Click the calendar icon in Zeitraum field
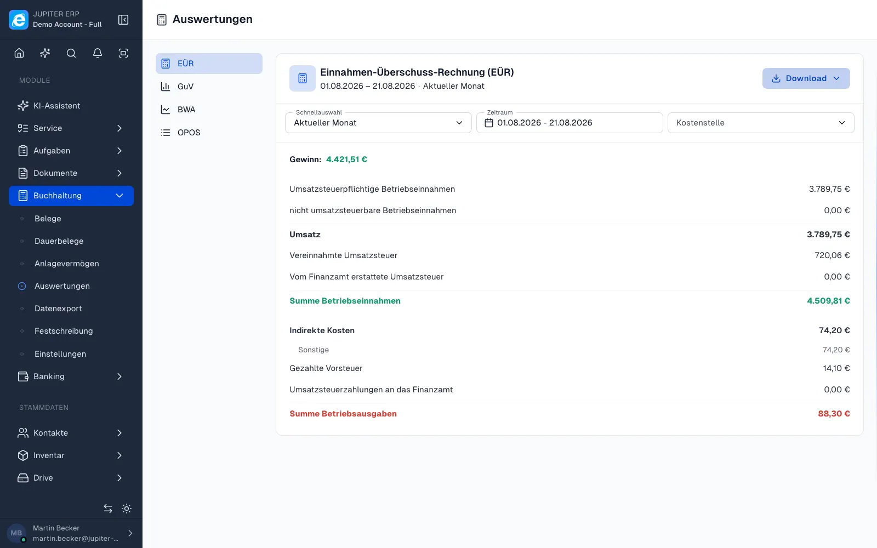877x548 pixels. pyautogui.click(x=489, y=123)
